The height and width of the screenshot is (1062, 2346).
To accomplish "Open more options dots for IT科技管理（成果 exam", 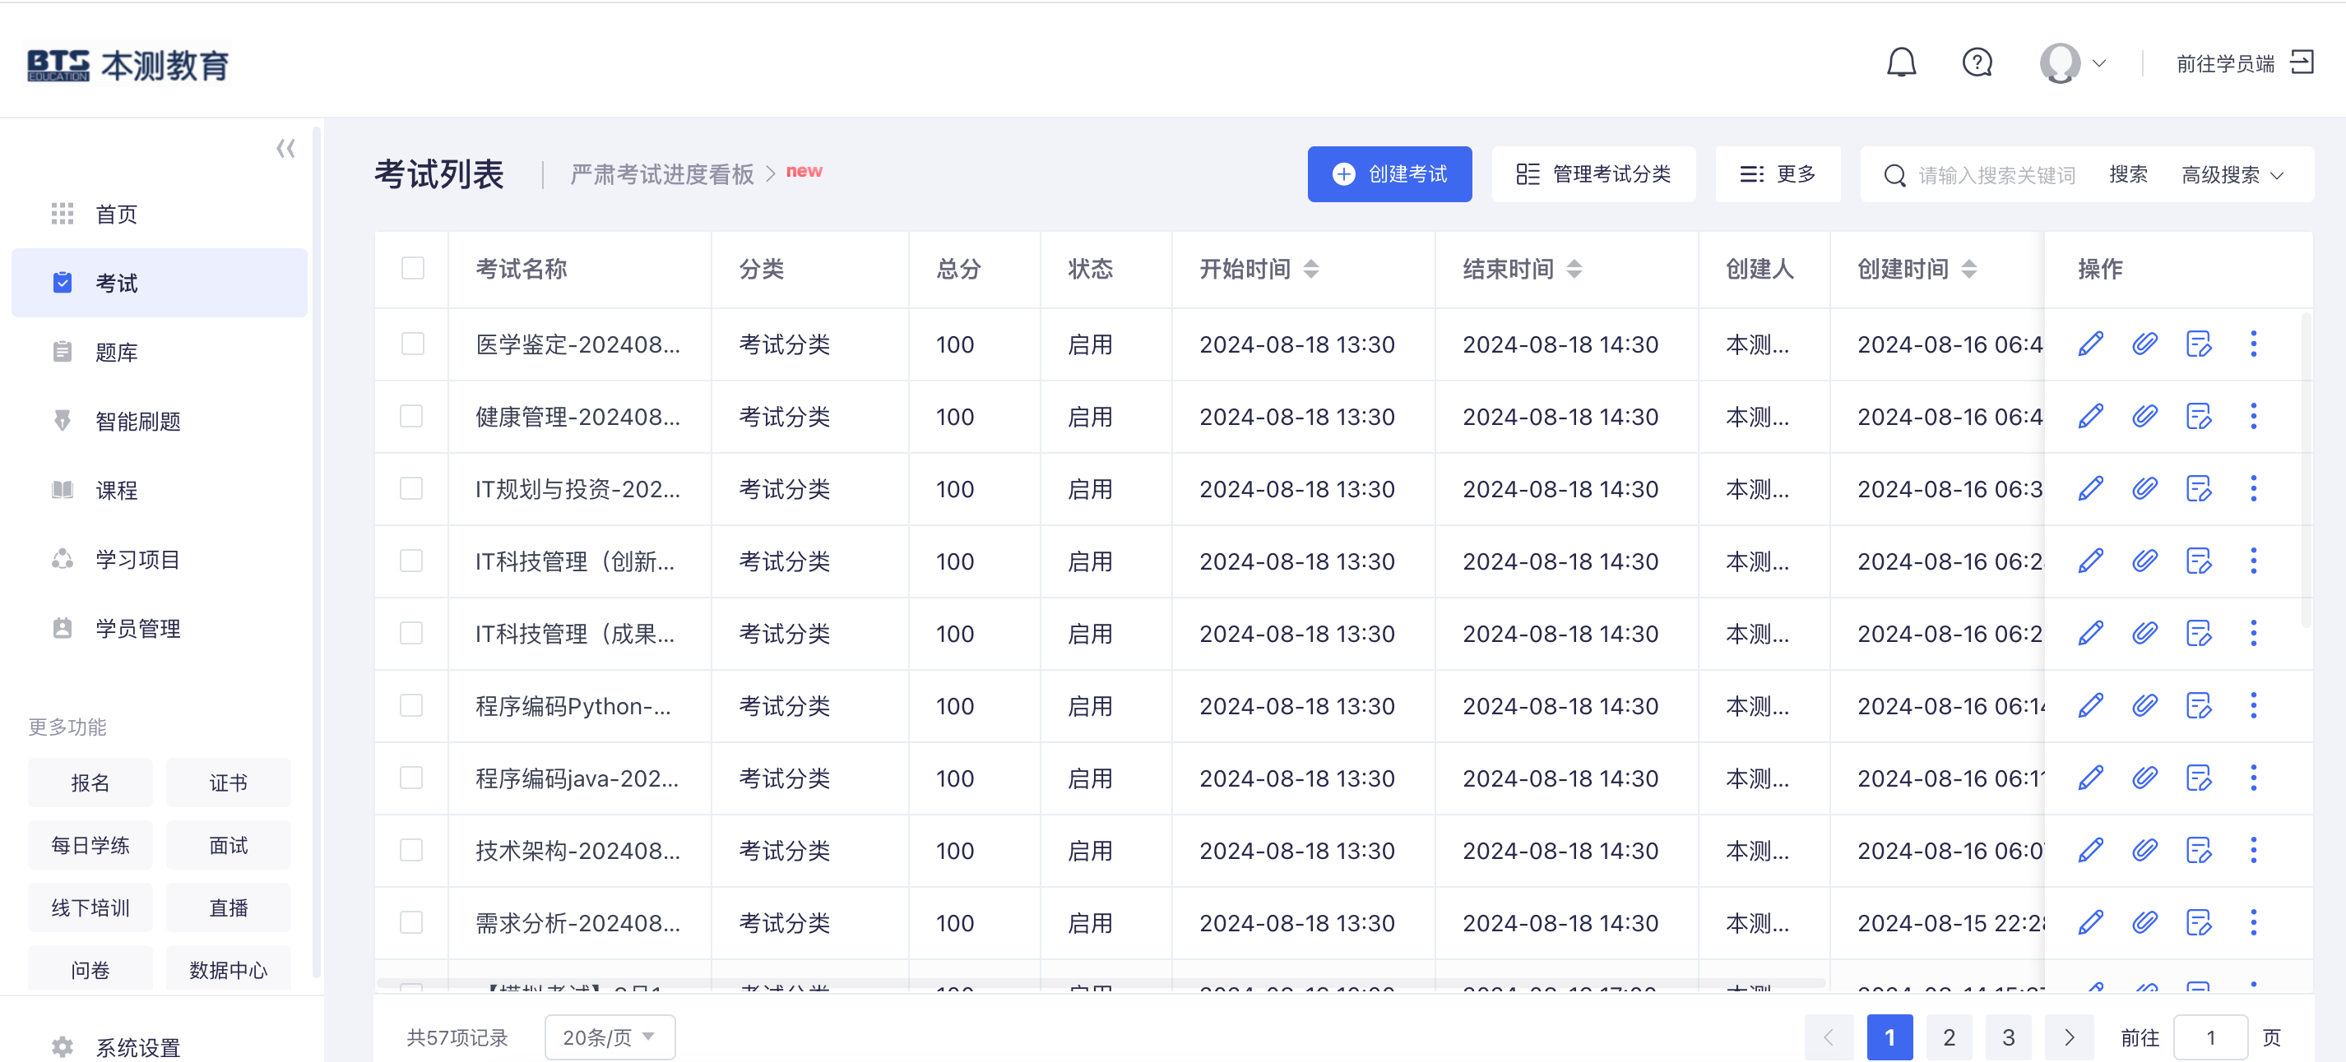I will (x=2254, y=634).
